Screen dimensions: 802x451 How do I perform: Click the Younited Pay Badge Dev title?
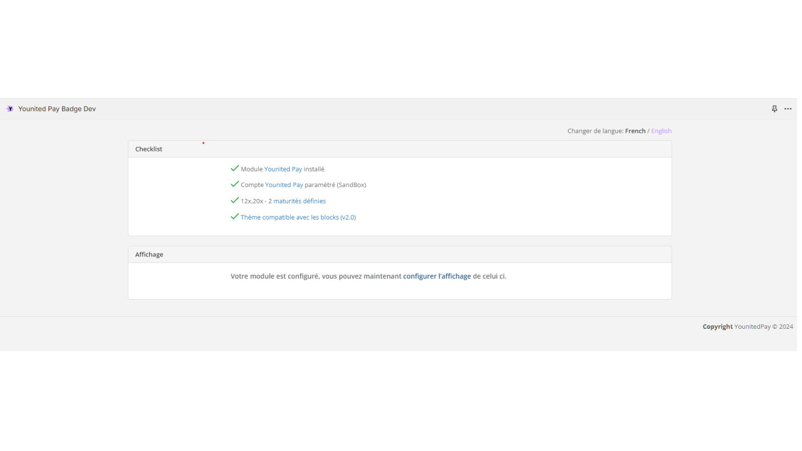(57, 109)
